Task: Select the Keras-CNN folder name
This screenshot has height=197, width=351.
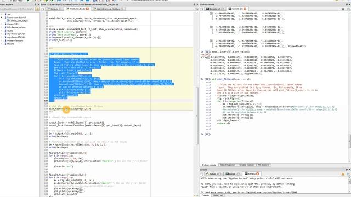Action: [13, 24]
